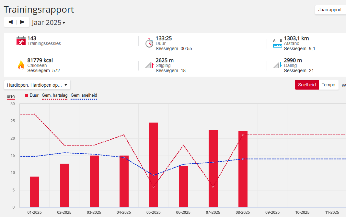Image resolution: width=346 pixels, height=217 pixels.
Task: Toggle the Duur legend series
Action: (32, 95)
